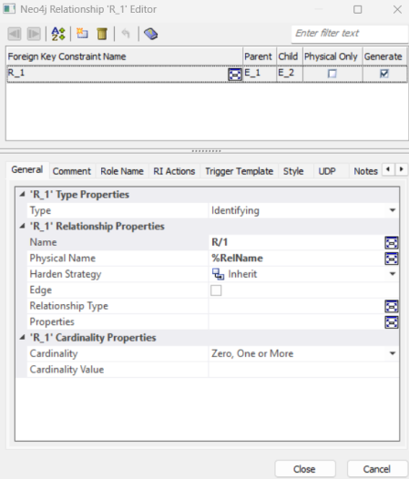Switch to the RI Actions tab

click(x=174, y=171)
